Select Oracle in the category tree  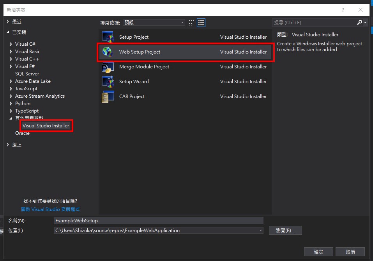pyautogui.click(x=22, y=133)
